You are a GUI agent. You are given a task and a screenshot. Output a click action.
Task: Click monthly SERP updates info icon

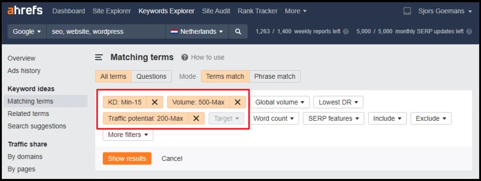(469, 32)
